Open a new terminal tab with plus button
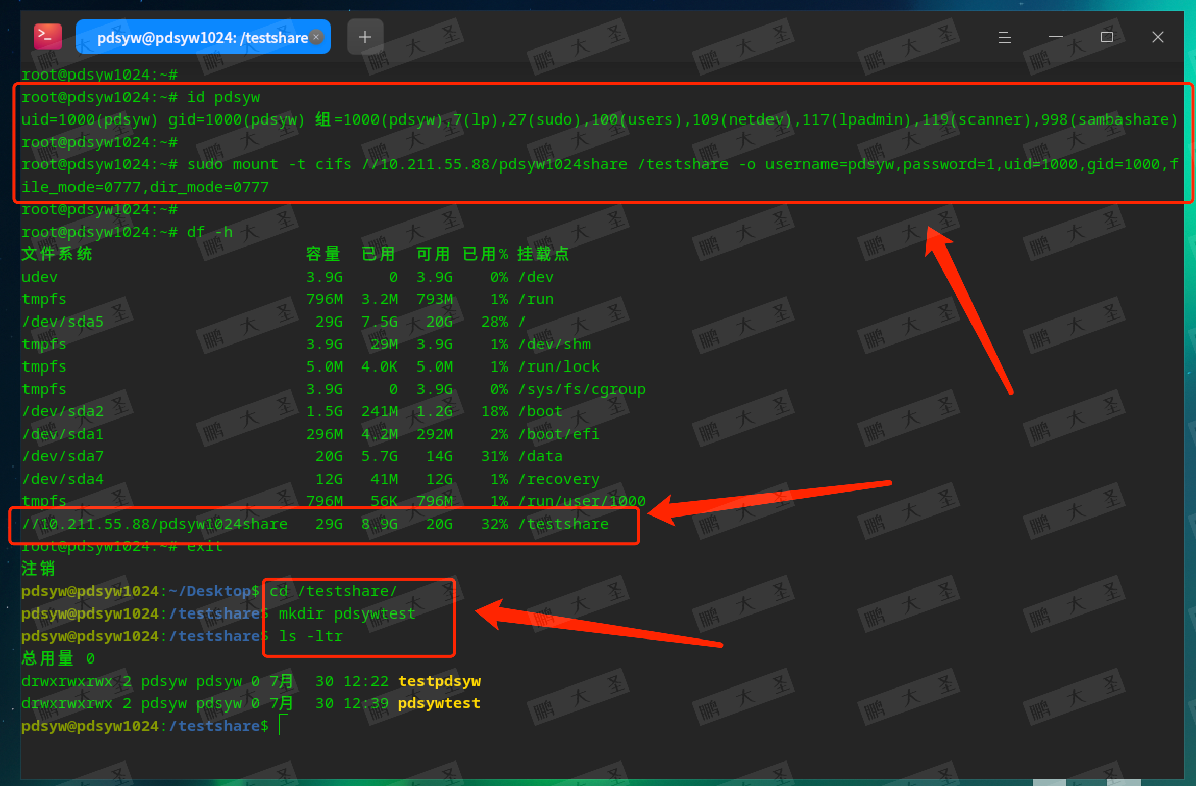The width and height of the screenshot is (1196, 786). point(365,37)
